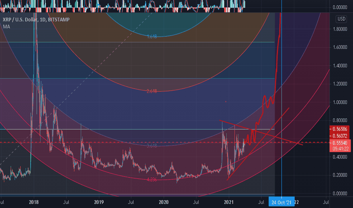This screenshot has width=353, height=208.
Task: Click the 0.20000 price scale value
Action: (x=340, y=175)
